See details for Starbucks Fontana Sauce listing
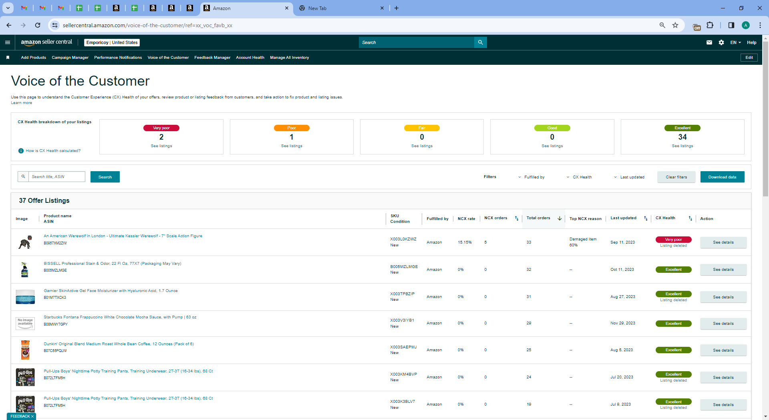 pyautogui.click(x=723, y=324)
